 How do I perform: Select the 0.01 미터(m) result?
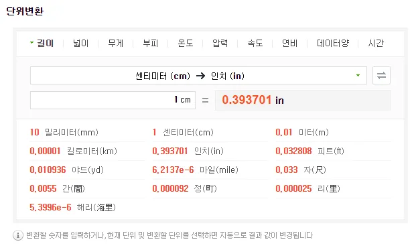coord(302,132)
